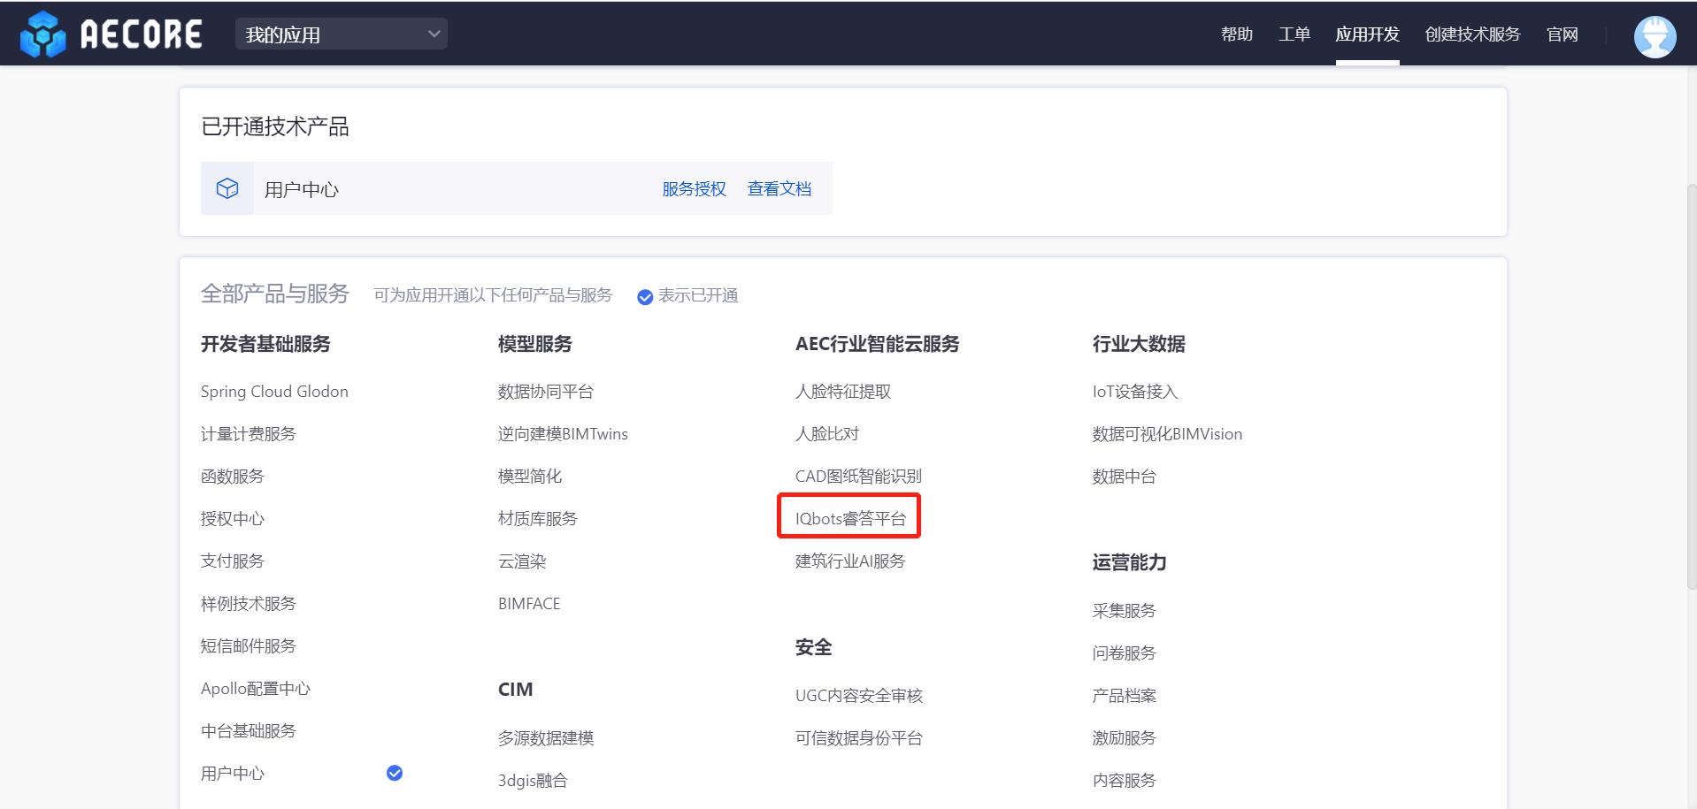
Task: Open Spring Cloud Glodon service
Action: pyautogui.click(x=274, y=392)
